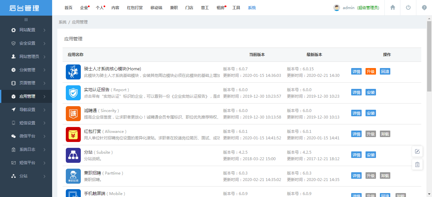This screenshot has height=197, width=432.
Task: Log out using the power icon
Action: pos(408,7)
